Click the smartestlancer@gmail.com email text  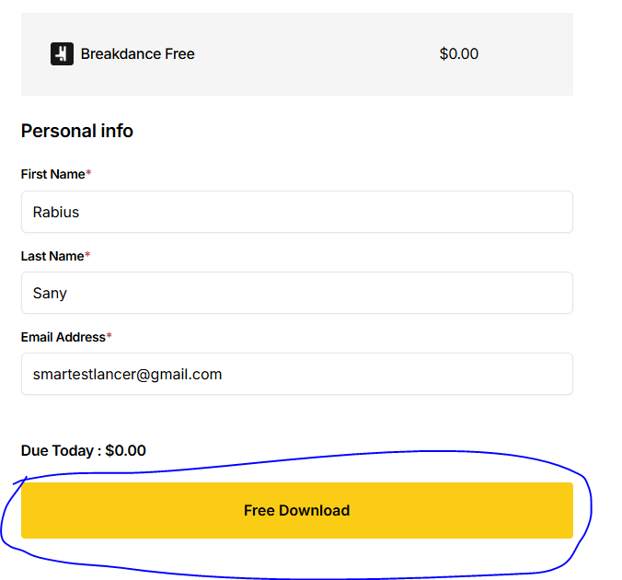coord(127,375)
